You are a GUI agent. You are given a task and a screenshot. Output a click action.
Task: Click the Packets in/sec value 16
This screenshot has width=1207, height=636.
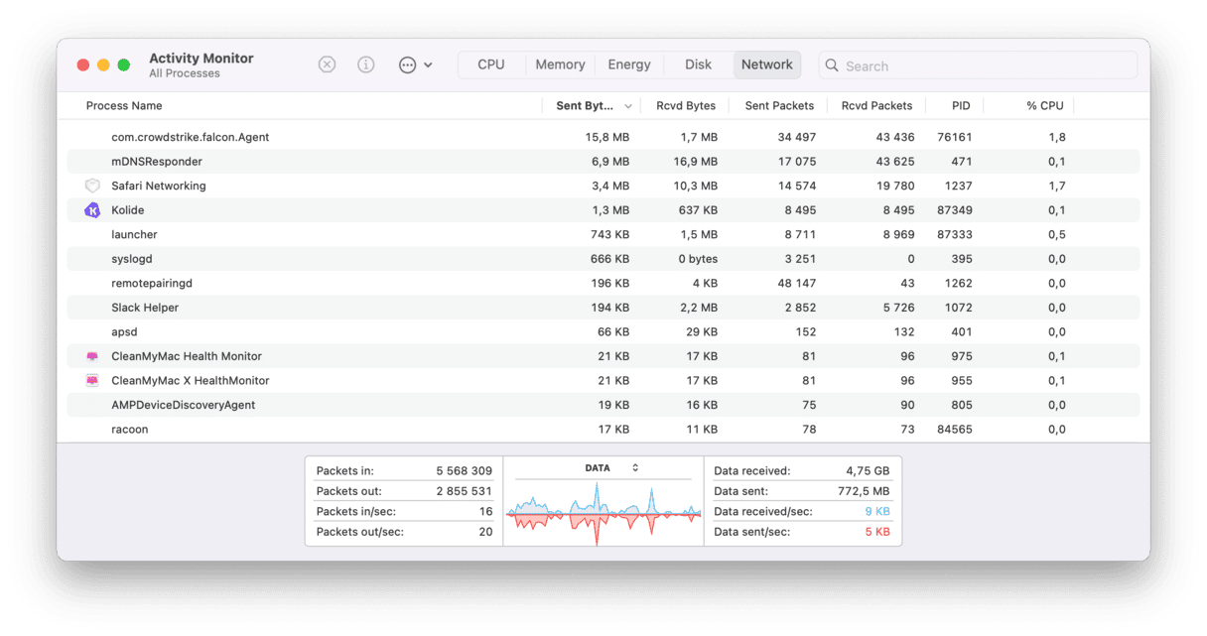click(x=485, y=511)
